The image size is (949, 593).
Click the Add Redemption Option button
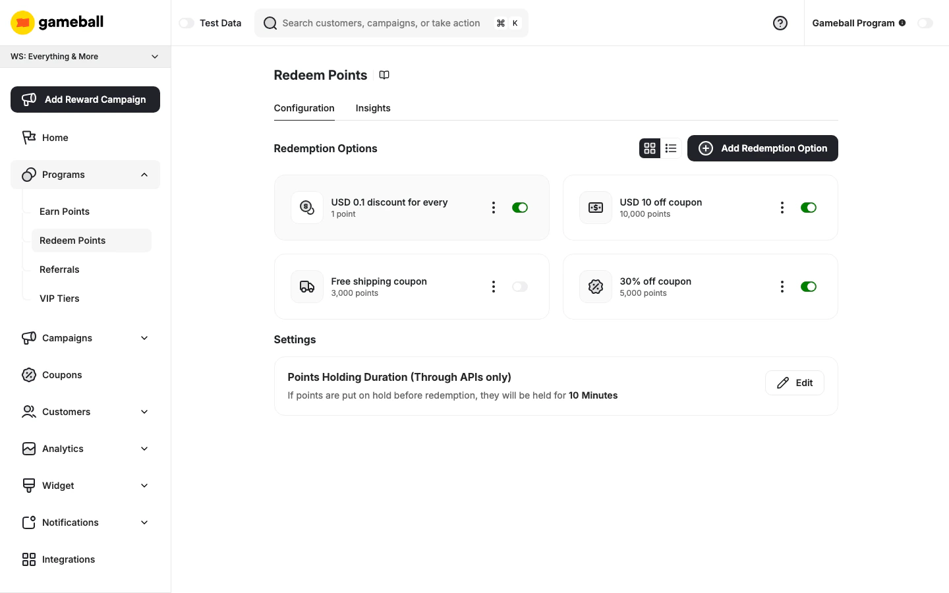tap(762, 148)
